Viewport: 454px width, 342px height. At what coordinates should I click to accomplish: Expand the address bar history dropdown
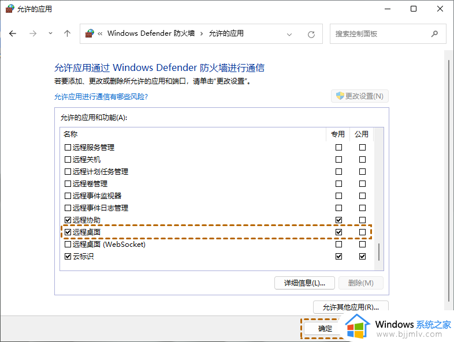click(289, 35)
